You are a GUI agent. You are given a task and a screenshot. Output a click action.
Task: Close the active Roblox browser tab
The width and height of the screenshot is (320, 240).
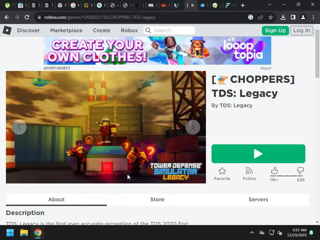click(x=192, y=5)
